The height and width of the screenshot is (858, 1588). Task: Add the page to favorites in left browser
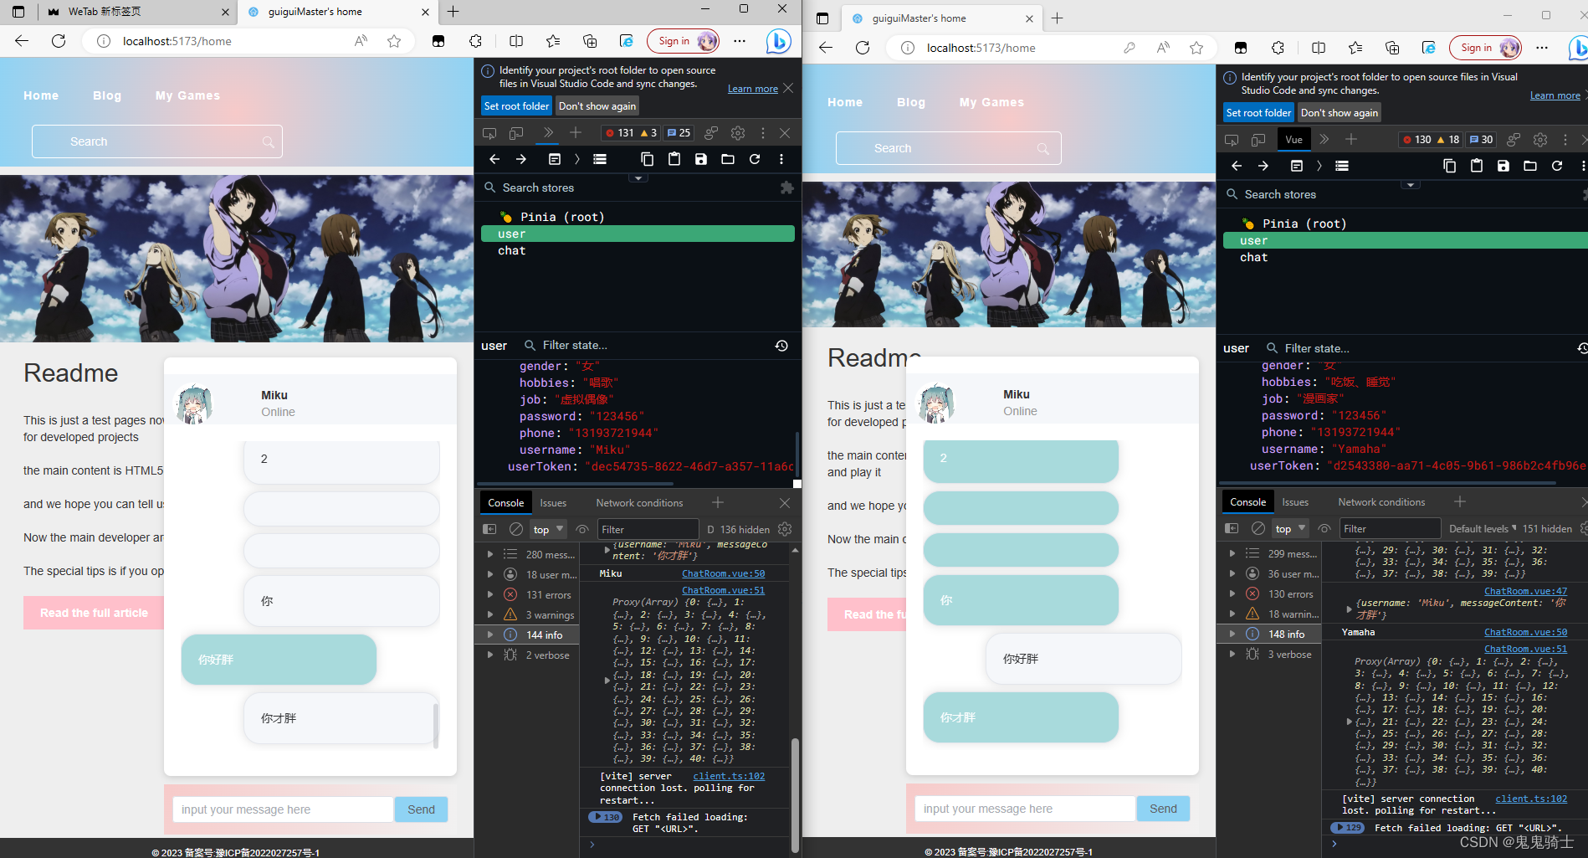click(394, 41)
